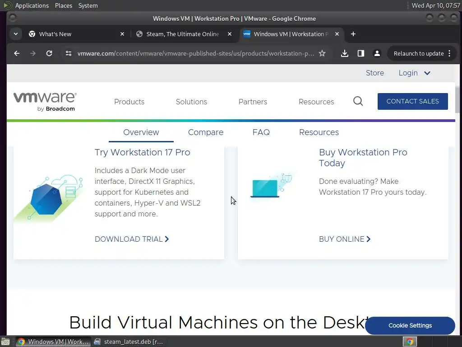
Task: Open Cookie Settings button
Action: pos(410,325)
